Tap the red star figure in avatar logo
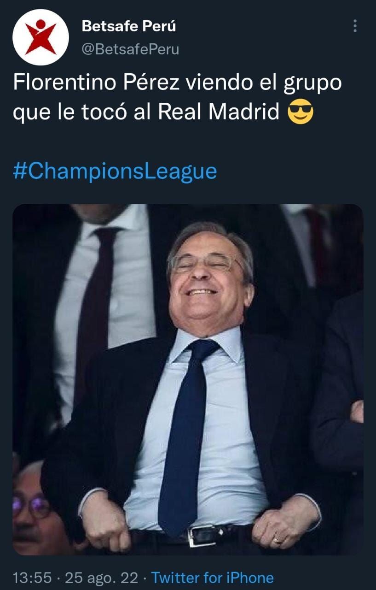 (x=40, y=37)
